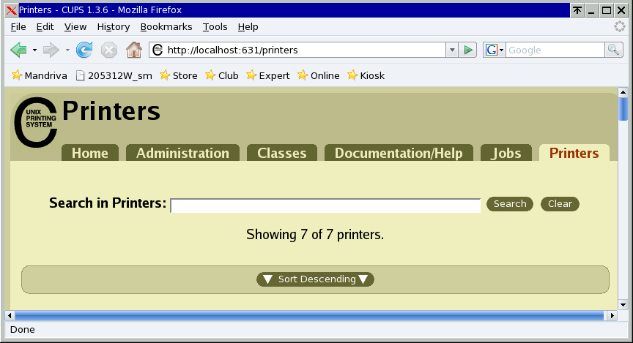Image resolution: width=633 pixels, height=343 pixels.
Task: Click the grey forward arrow button
Action: click(51, 50)
